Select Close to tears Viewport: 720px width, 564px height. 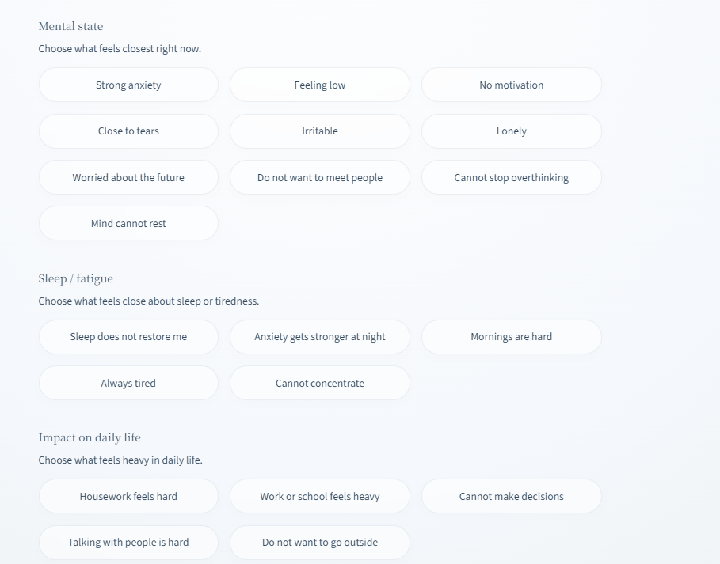(128, 131)
